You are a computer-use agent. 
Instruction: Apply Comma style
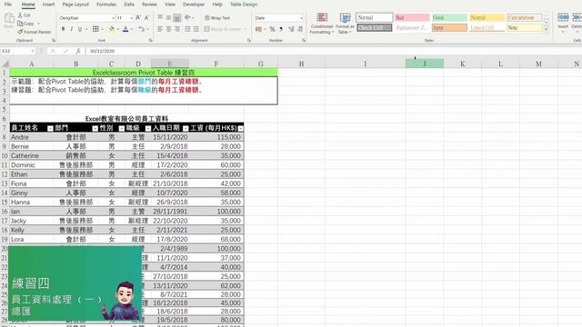[281, 29]
